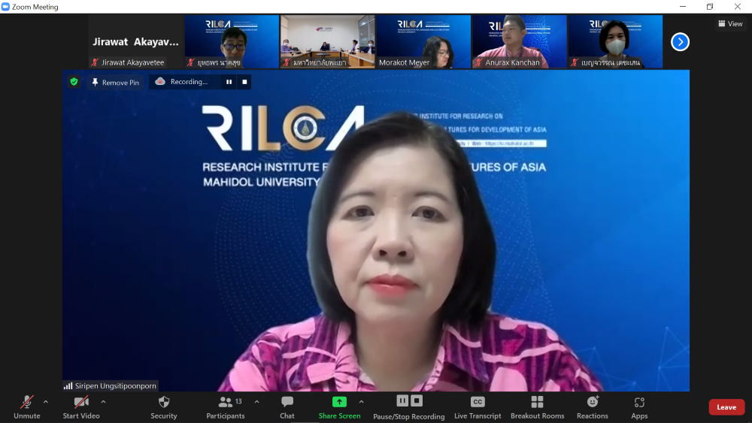752x423 pixels.
Task: Expand audio options arrow beside Unmute
Action: [46, 402]
